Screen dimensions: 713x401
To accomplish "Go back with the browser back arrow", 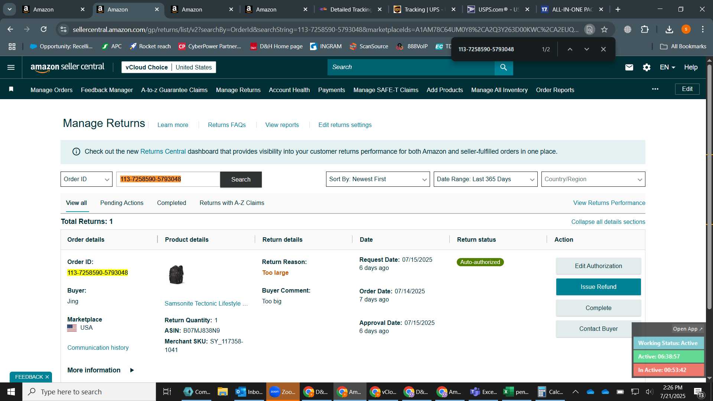I will (x=10, y=29).
